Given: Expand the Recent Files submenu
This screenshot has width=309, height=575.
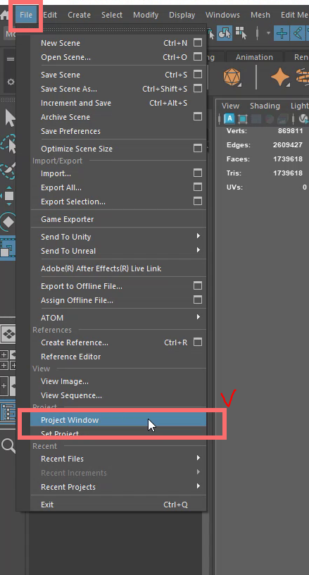Looking at the screenshot, I should tap(198, 458).
